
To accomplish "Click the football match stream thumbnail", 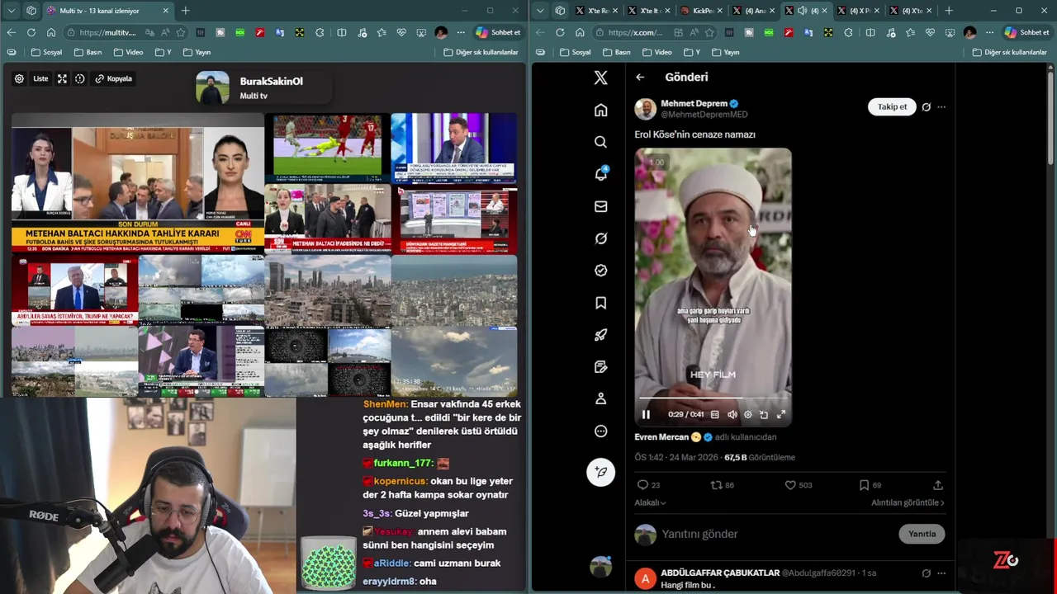I will [x=328, y=148].
